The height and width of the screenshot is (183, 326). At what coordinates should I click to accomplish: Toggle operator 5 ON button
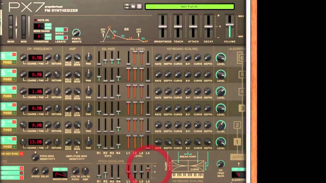(8, 72)
